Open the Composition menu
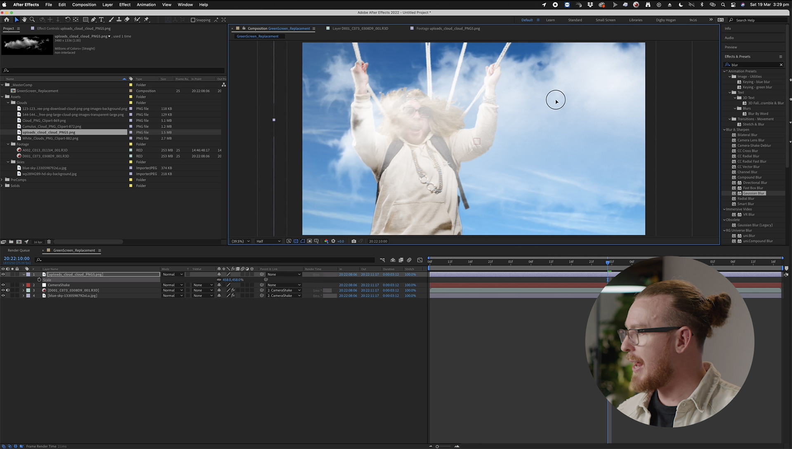 [84, 5]
